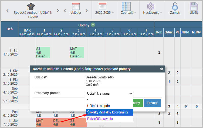The width and height of the screenshot is (203, 128).
Task: Expand the Nastavenia dropdown arrow
Action: (x=161, y=13)
